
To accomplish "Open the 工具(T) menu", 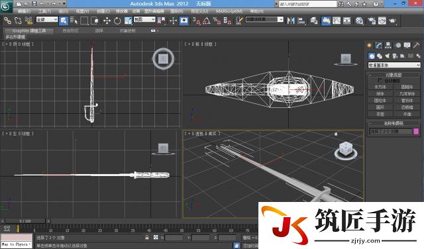I will tap(44, 11).
